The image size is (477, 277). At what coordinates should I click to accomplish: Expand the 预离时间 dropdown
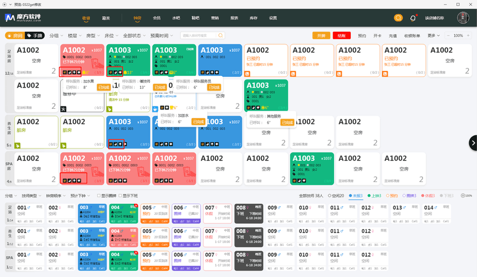tap(161, 36)
